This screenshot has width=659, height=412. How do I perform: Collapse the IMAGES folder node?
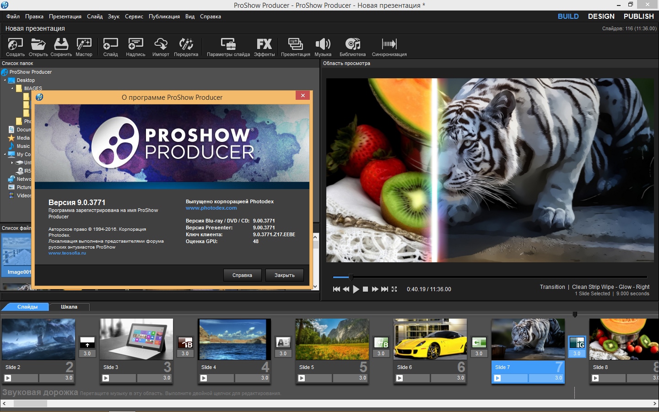click(12, 88)
